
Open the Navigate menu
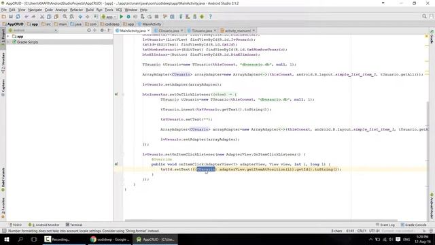(x=35, y=10)
